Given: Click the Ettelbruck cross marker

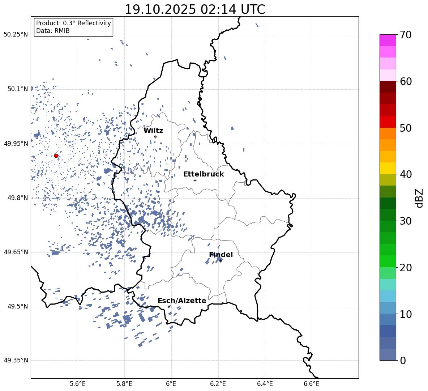Looking at the screenshot, I should tap(195, 180).
